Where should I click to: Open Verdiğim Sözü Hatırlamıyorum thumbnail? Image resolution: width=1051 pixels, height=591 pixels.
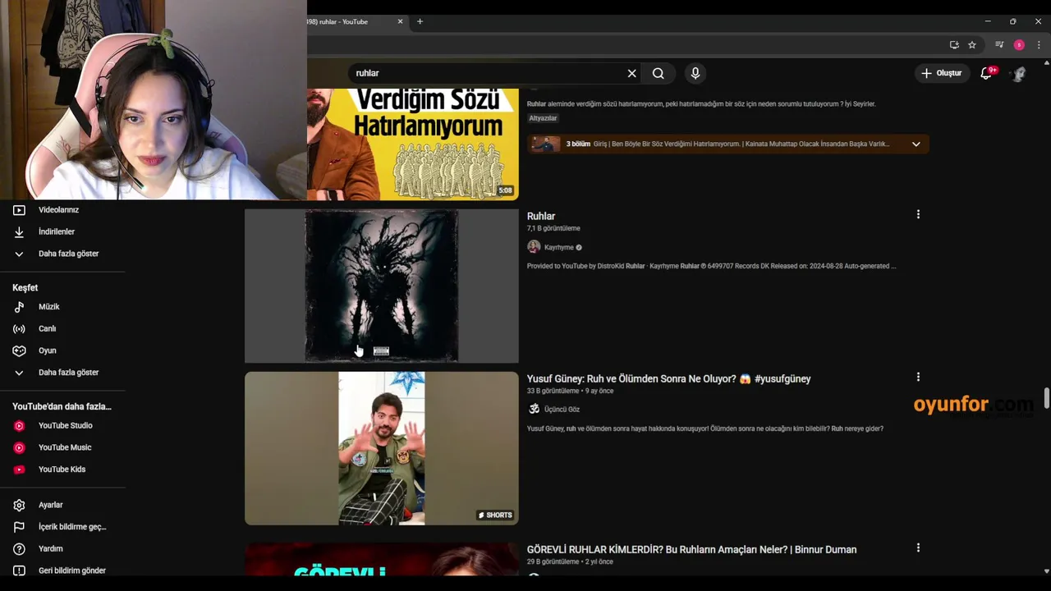[x=413, y=144]
